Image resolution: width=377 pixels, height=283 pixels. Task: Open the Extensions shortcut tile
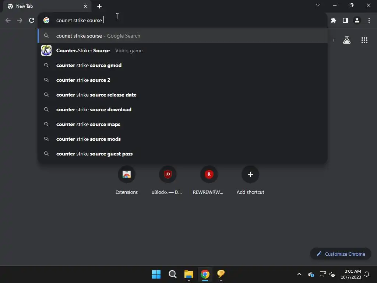point(127,180)
